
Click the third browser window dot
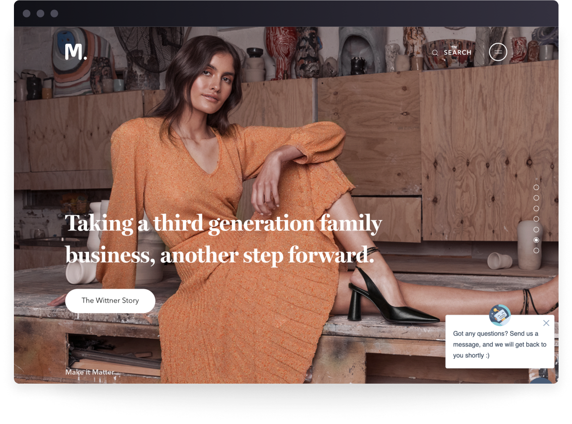point(54,13)
